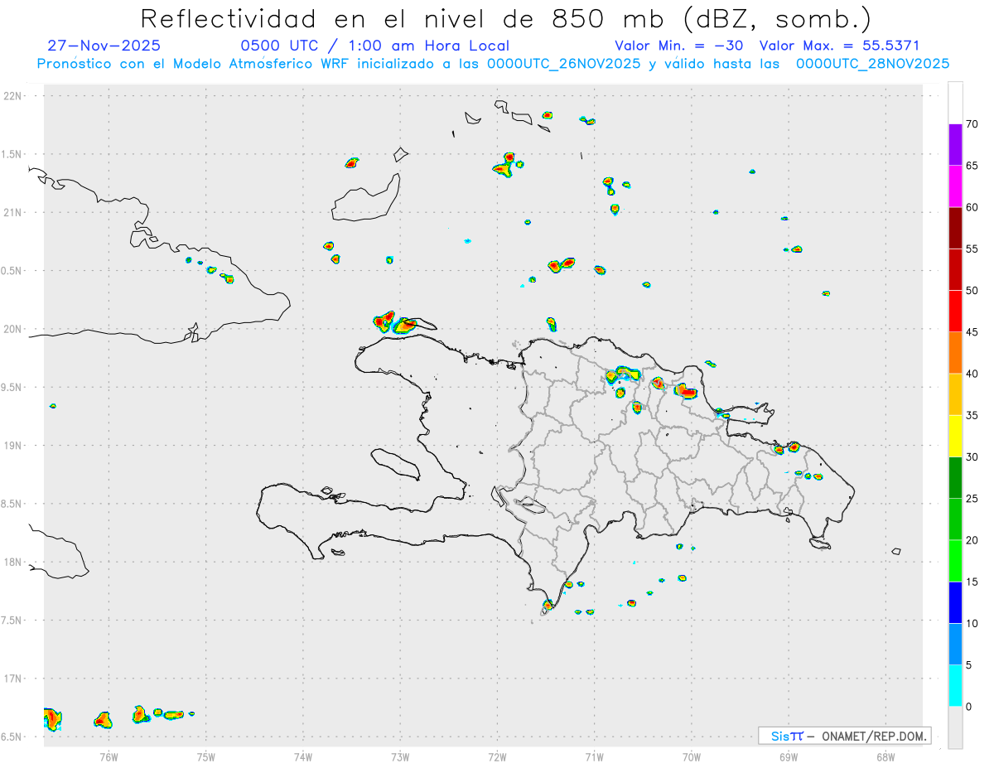Click the latitude axis label '19N'
Image resolution: width=994 pixels, height=768 pixels.
click(12, 446)
